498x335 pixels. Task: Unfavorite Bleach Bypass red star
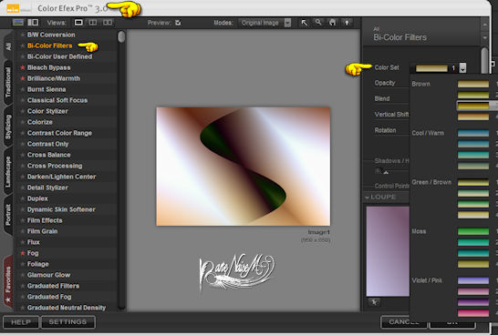tap(23, 67)
